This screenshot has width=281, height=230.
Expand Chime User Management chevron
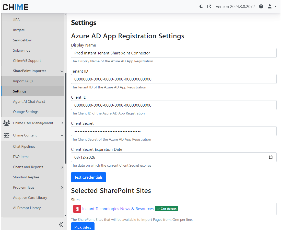[x=62, y=123]
